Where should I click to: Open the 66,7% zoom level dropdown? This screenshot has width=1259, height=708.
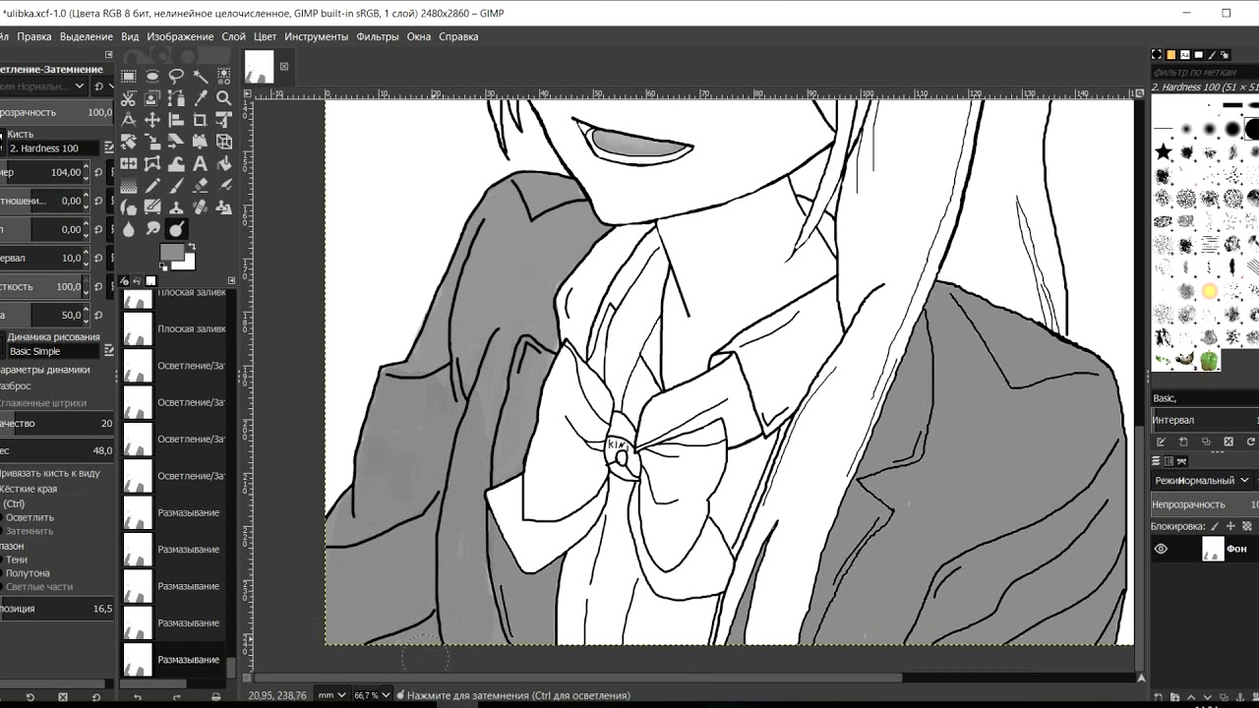pos(372,695)
